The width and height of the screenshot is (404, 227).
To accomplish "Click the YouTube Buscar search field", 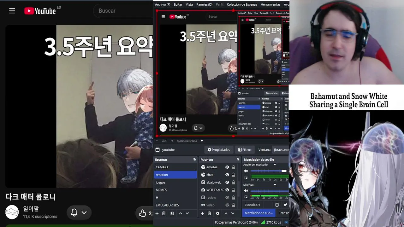I will coord(123,11).
